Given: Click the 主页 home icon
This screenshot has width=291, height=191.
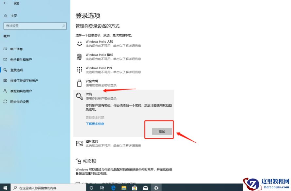Looking at the screenshot, I should point(6,15).
